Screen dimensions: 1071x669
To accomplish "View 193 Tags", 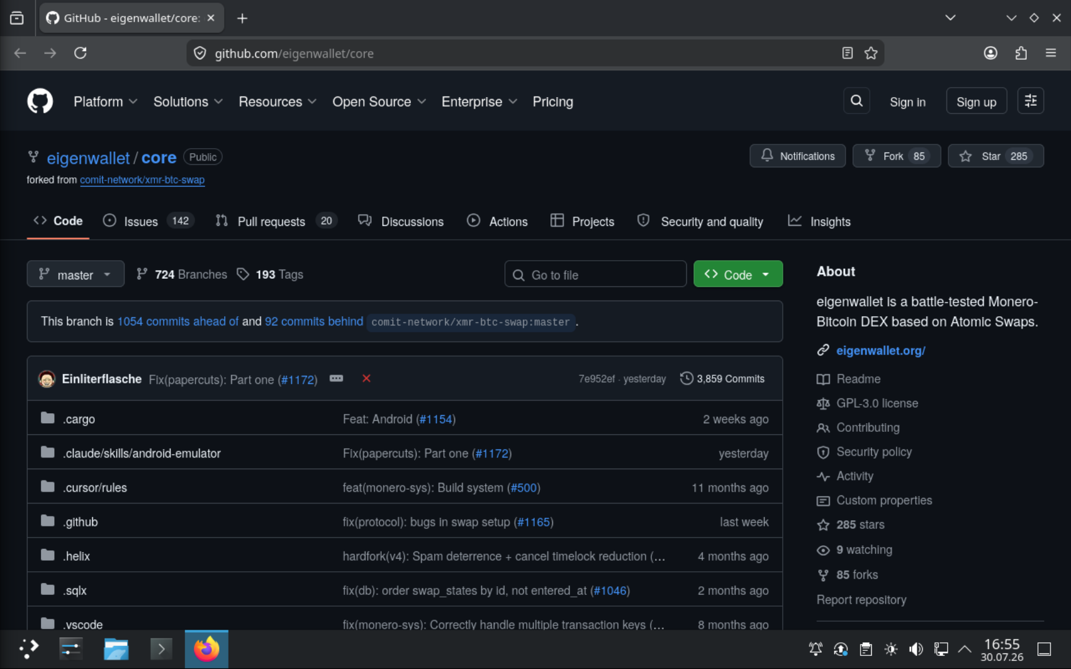I will point(270,274).
